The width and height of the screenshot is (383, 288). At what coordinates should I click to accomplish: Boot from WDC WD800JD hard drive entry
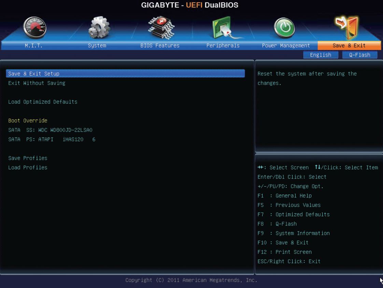pyautogui.click(x=50, y=130)
